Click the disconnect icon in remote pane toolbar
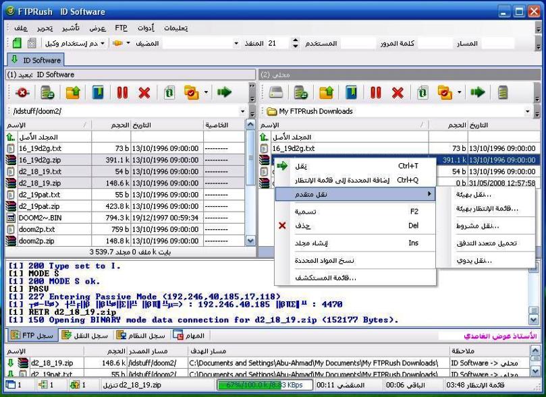This screenshot has height=397, width=546. tap(22, 92)
